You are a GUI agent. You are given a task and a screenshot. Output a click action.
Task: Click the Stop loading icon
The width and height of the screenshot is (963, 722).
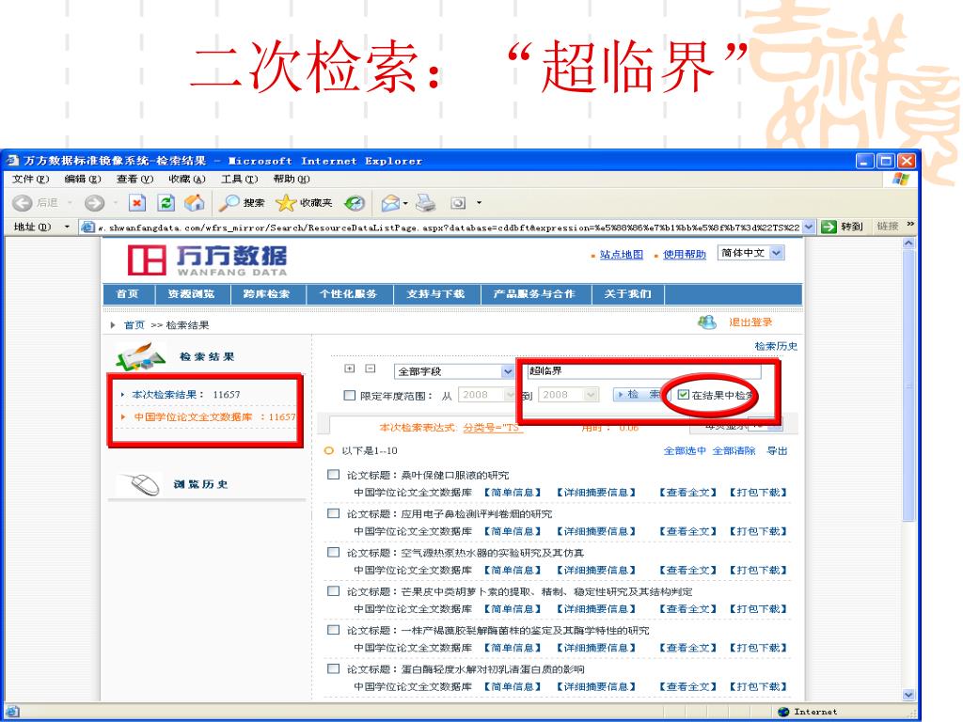tap(137, 203)
